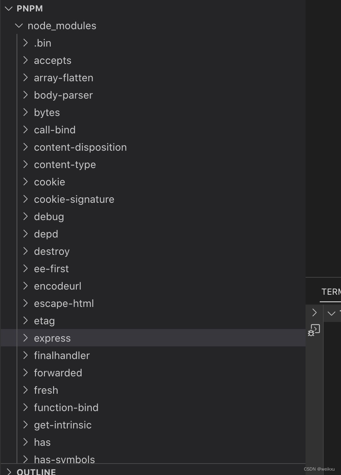
Task: Open the cookie-signature folder
Action: [x=74, y=199]
